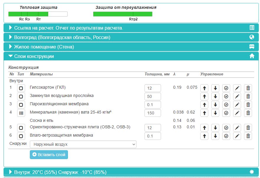
Task: Toggle framed layer type for Минеральная вата
Action: (x=21, y=113)
